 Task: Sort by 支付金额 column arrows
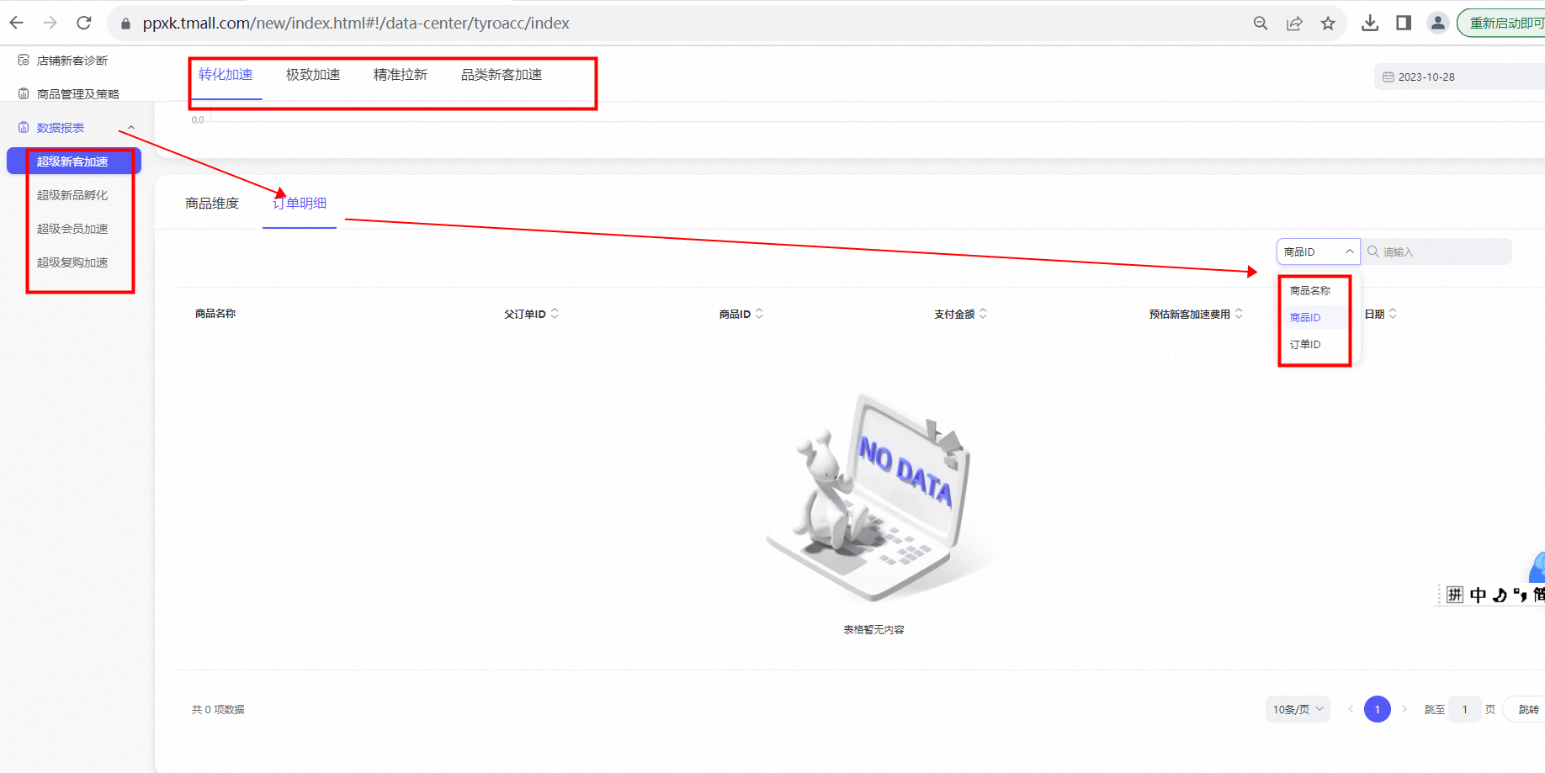(x=983, y=314)
